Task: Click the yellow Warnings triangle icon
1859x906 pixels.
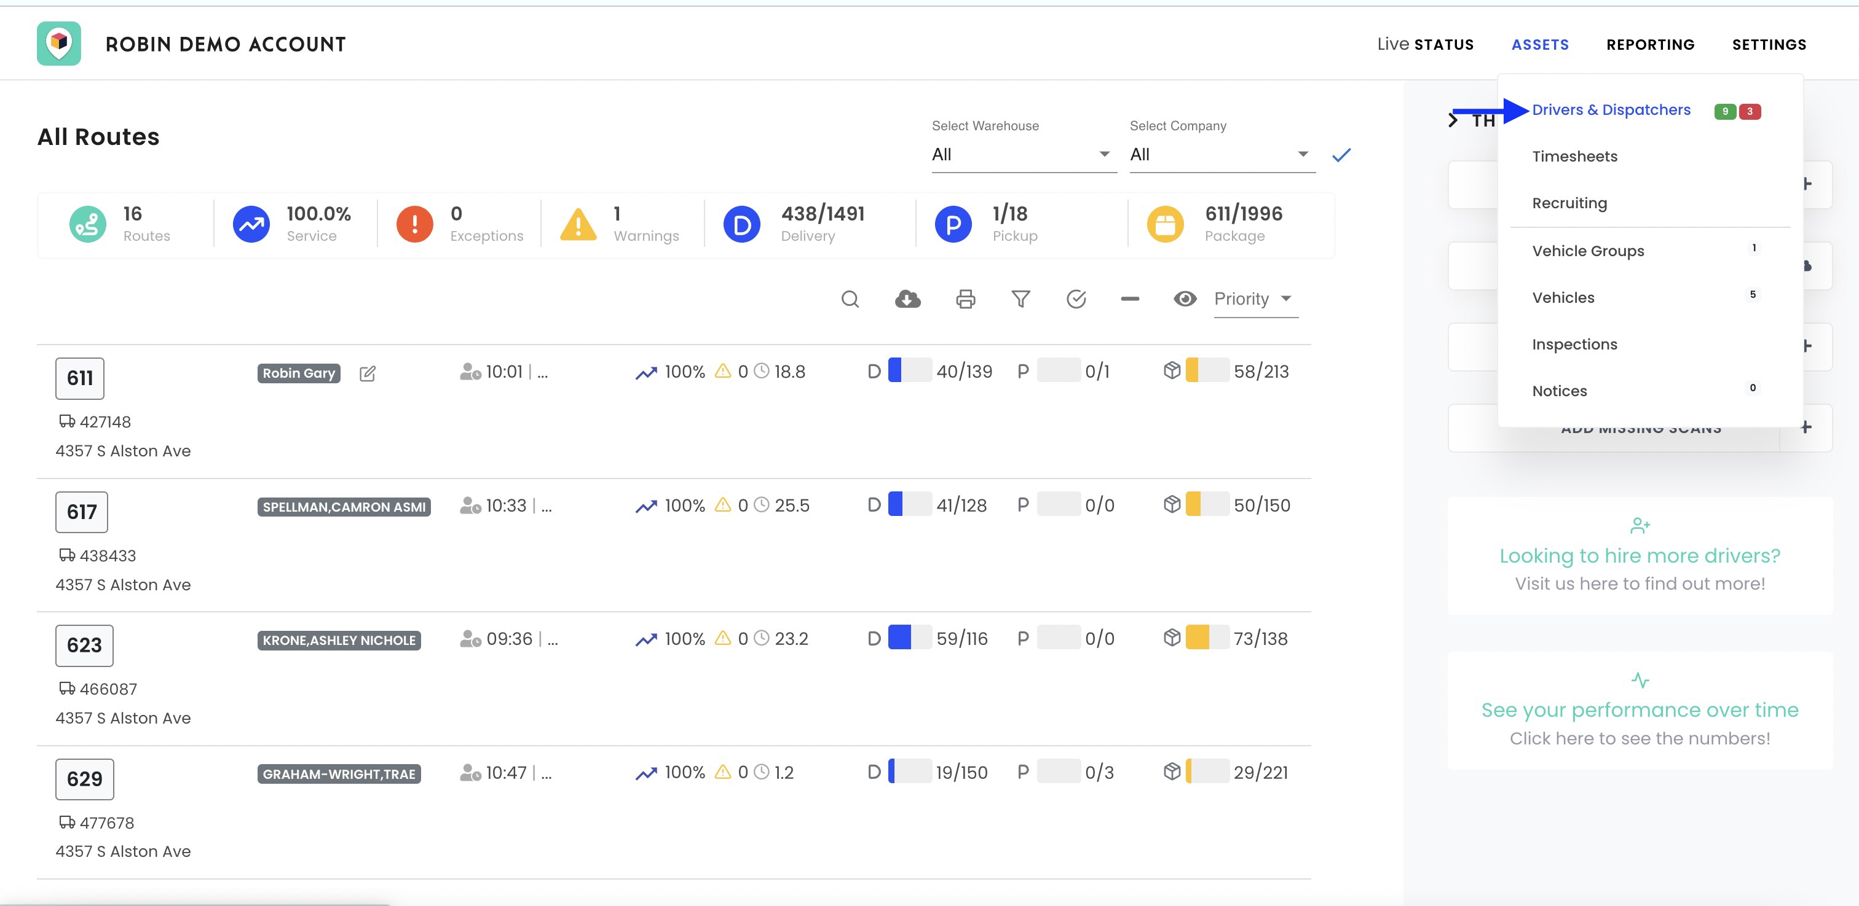Action: 578,224
